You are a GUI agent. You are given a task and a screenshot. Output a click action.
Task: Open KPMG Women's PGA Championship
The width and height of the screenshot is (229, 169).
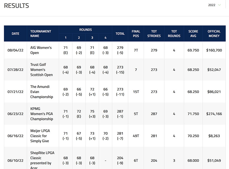click(42, 114)
